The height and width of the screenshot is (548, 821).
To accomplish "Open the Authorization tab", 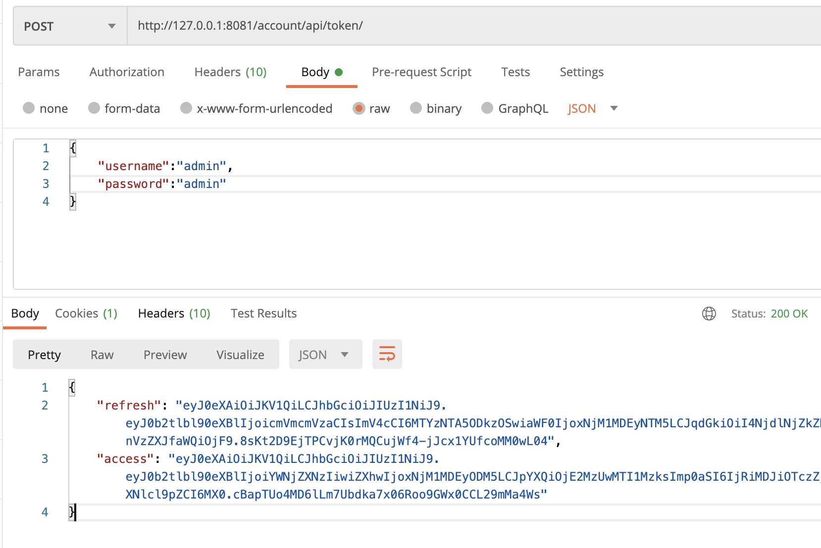I will pyautogui.click(x=127, y=72).
